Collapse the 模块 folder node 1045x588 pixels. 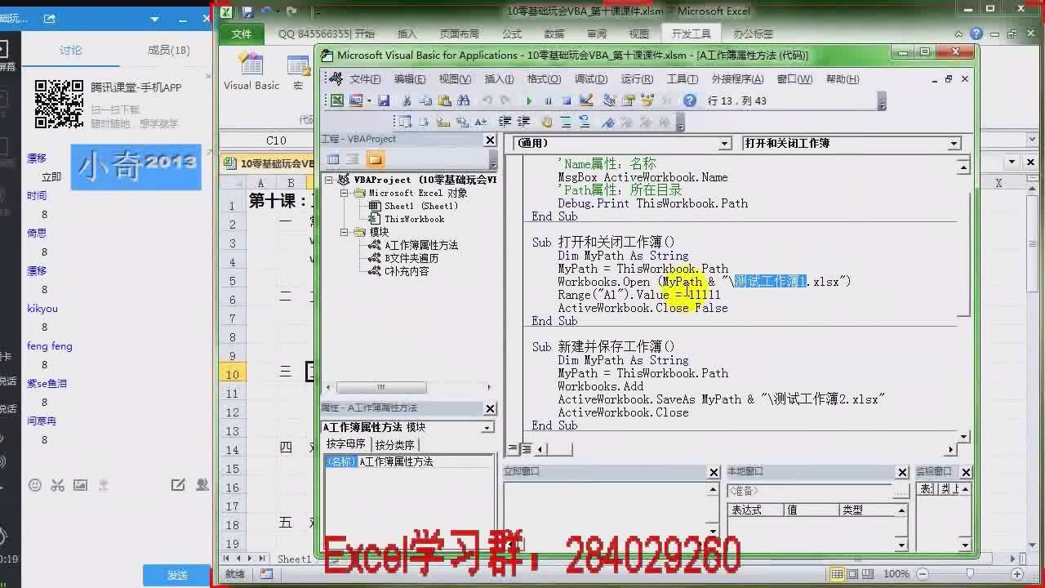click(345, 232)
